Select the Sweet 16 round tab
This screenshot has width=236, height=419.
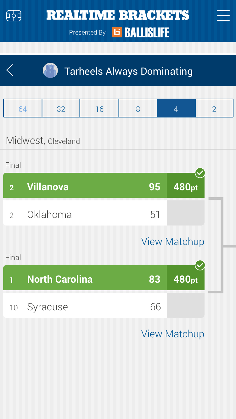99,108
